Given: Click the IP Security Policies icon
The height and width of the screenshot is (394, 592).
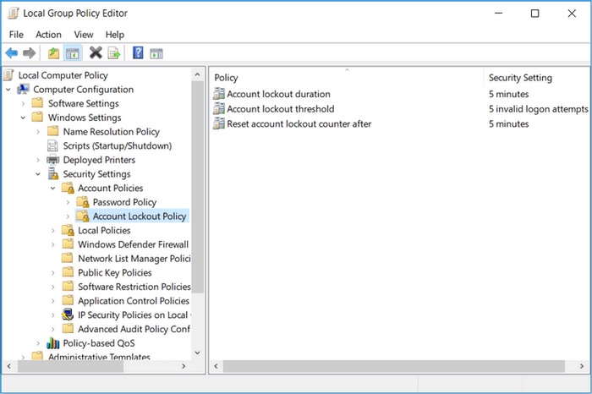Looking at the screenshot, I should point(68,315).
